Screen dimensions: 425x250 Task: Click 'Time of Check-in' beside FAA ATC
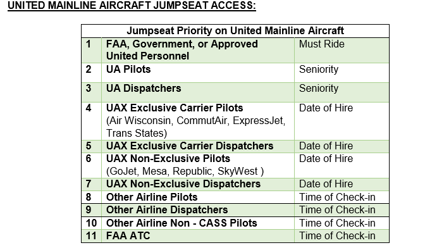pyautogui.click(x=337, y=236)
